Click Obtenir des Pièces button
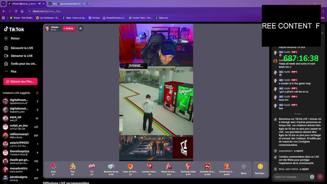Screen dimensions: 327x184 (20, 82)
